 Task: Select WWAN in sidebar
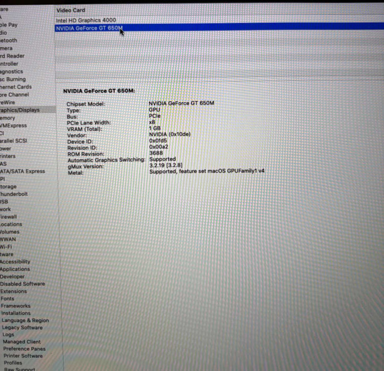[8, 239]
